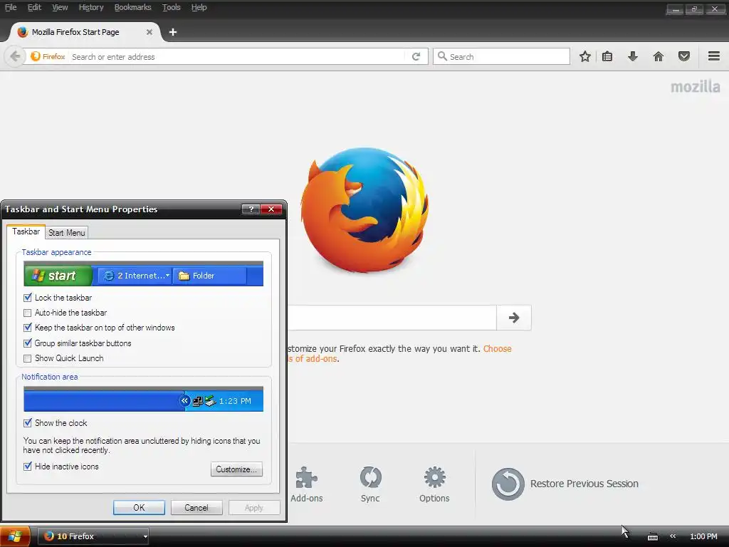The height and width of the screenshot is (547, 729).
Task: Click the start page search box
Action: point(392,318)
